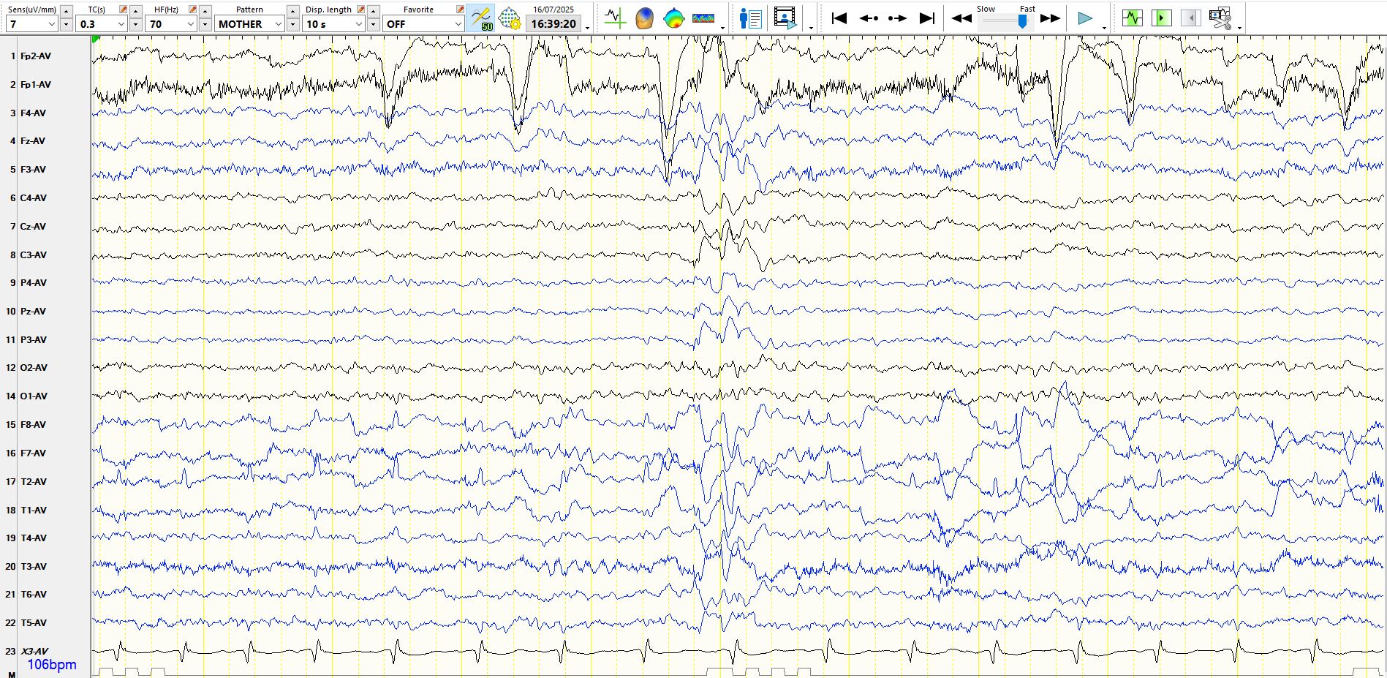This screenshot has height=678, width=1387.
Task: Edit the HF(Hz) pencil icon
Action: point(192,10)
